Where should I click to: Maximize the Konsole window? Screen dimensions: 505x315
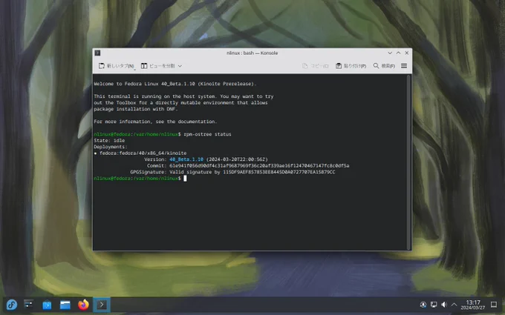[x=398, y=53]
